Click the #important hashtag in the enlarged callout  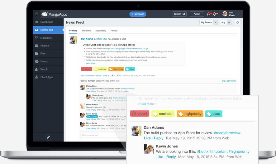pos(218,152)
